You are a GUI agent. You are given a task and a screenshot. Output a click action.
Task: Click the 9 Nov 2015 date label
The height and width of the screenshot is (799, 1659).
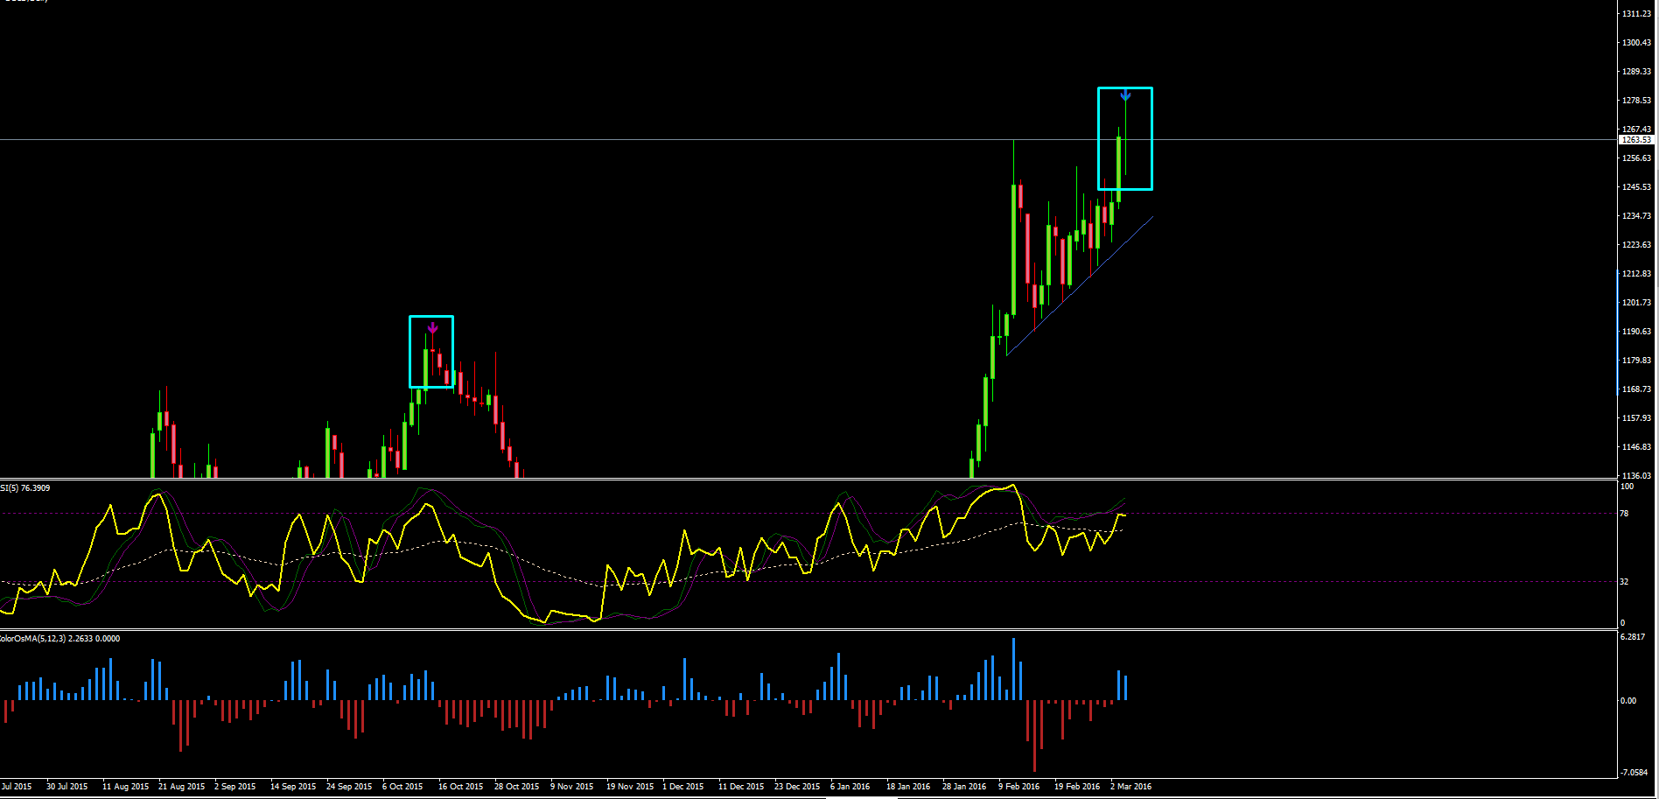point(571,787)
